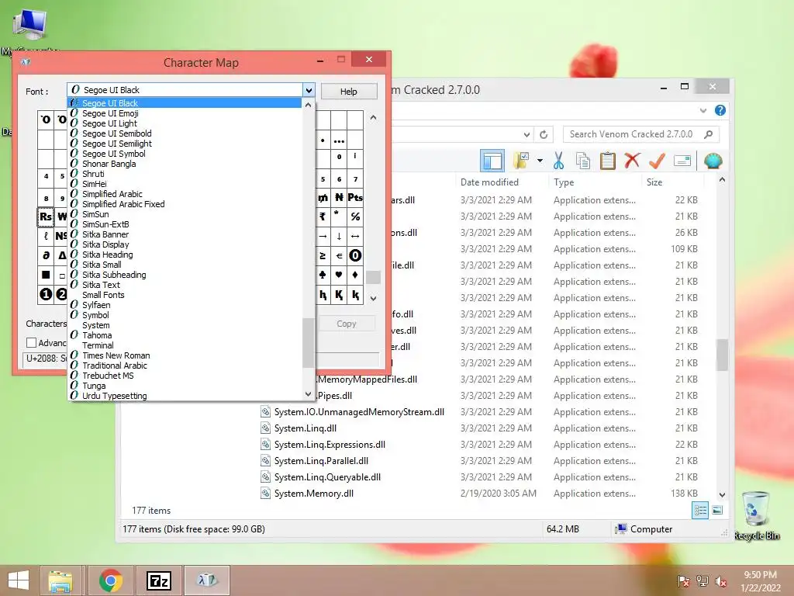Open Explorer help question mark icon
The image size is (794, 596).
[x=720, y=110]
